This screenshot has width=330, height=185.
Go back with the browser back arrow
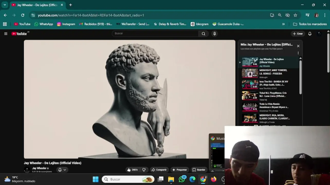[x=5, y=15]
